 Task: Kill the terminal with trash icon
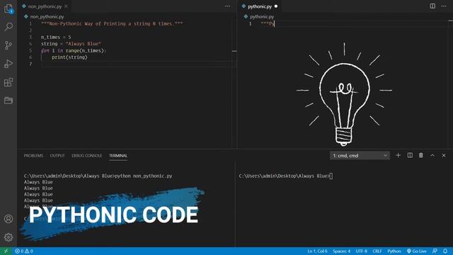pyautogui.click(x=421, y=155)
